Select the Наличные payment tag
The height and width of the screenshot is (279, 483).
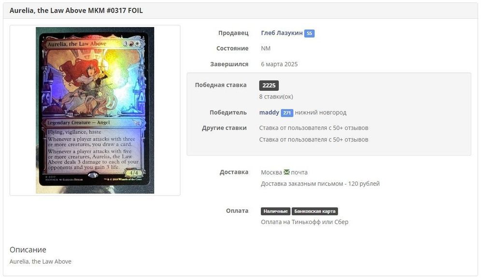pyautogui.click(x=275, y=211)
